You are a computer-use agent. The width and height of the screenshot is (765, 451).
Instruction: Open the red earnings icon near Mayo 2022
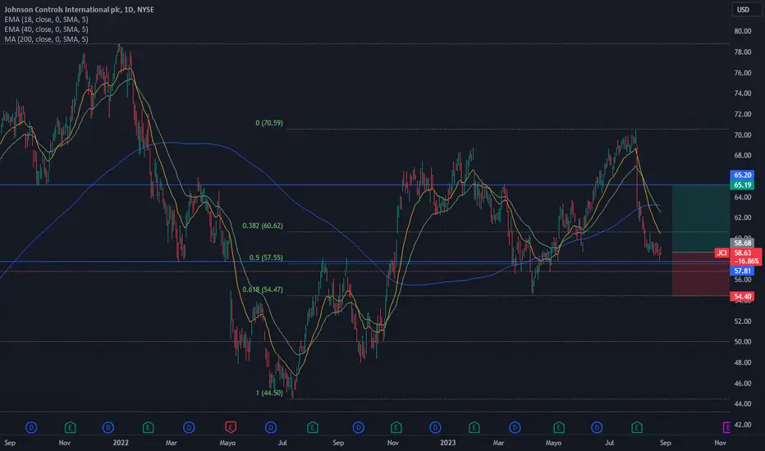(x=231, y=427)
